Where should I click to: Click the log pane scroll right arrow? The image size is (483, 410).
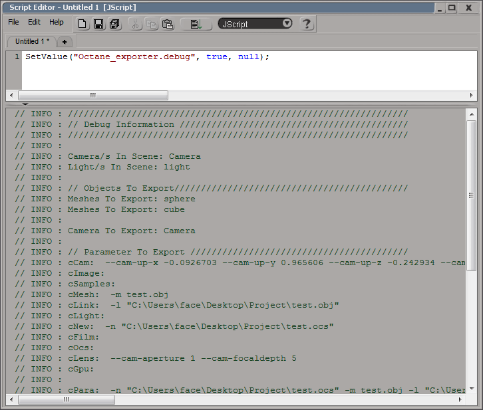point(460,399)
